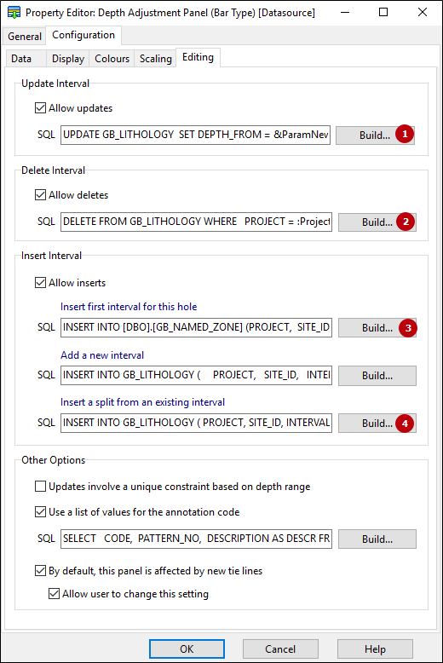Switch to the General tab
Image resolution: width=443 pixels, height=663 pixels.
click(25, 37)
